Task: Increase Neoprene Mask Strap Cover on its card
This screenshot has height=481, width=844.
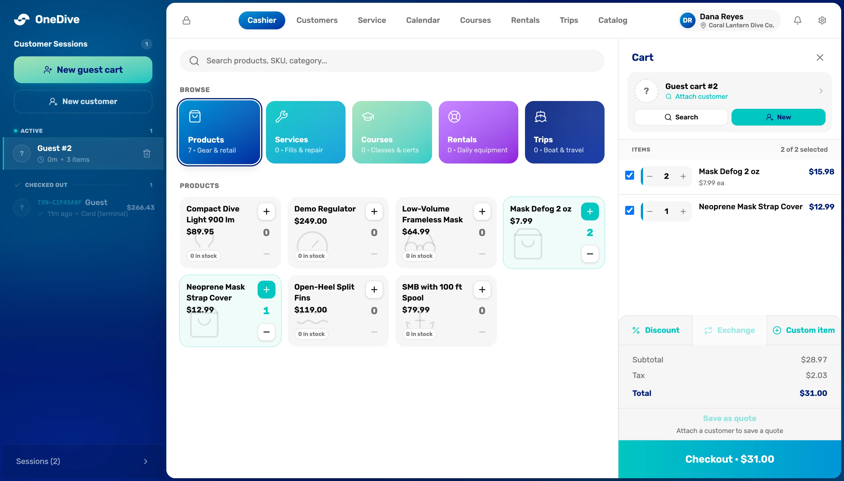Action: (266, 290)
